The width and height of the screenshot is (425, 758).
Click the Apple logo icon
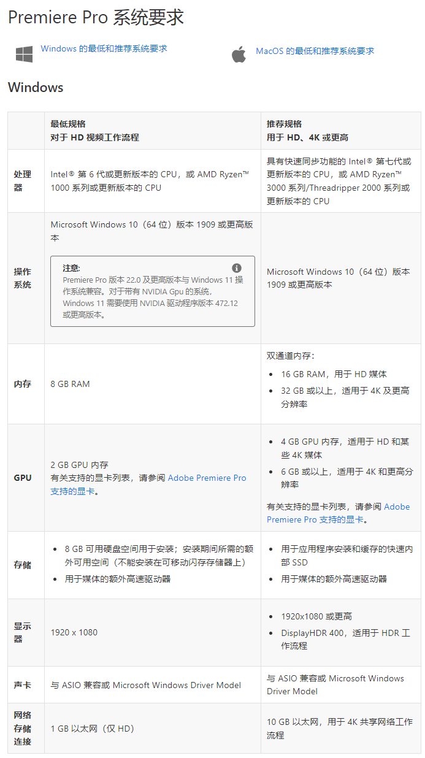[x=239, y=54]
